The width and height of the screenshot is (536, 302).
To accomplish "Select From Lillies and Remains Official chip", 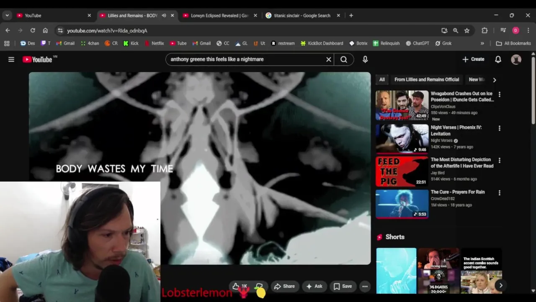I will (x=427, y=80).
